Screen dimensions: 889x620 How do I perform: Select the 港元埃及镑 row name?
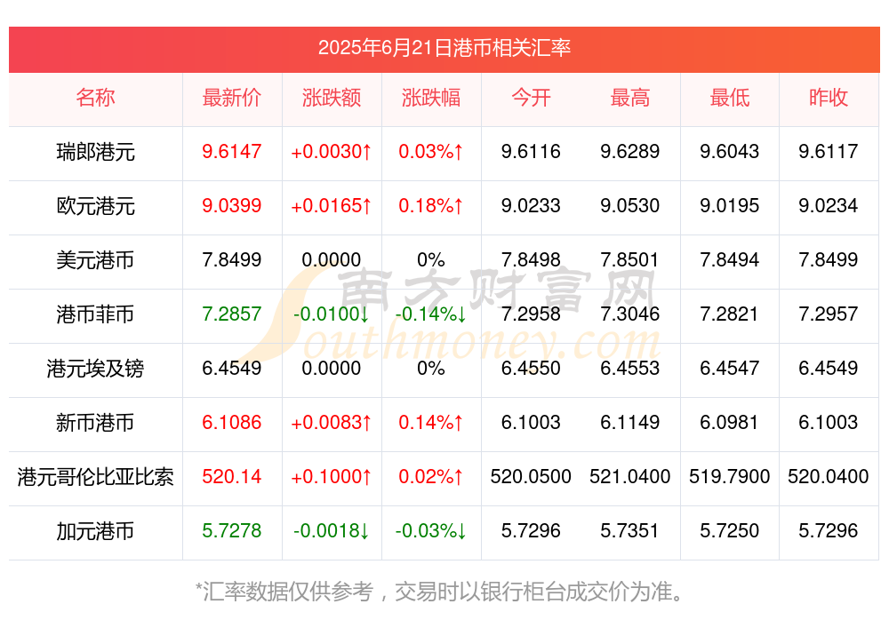tap(95, 369)
